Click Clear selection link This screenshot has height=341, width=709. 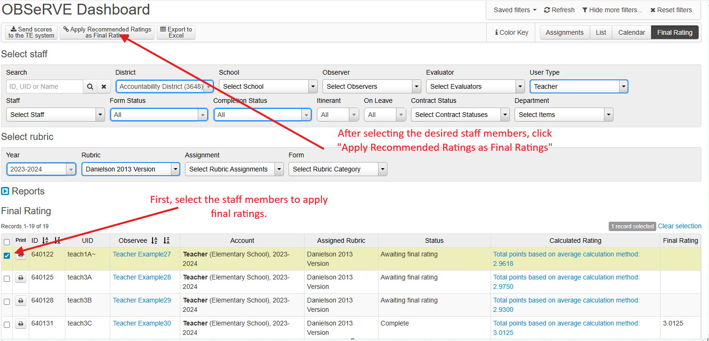click(679, 226)
